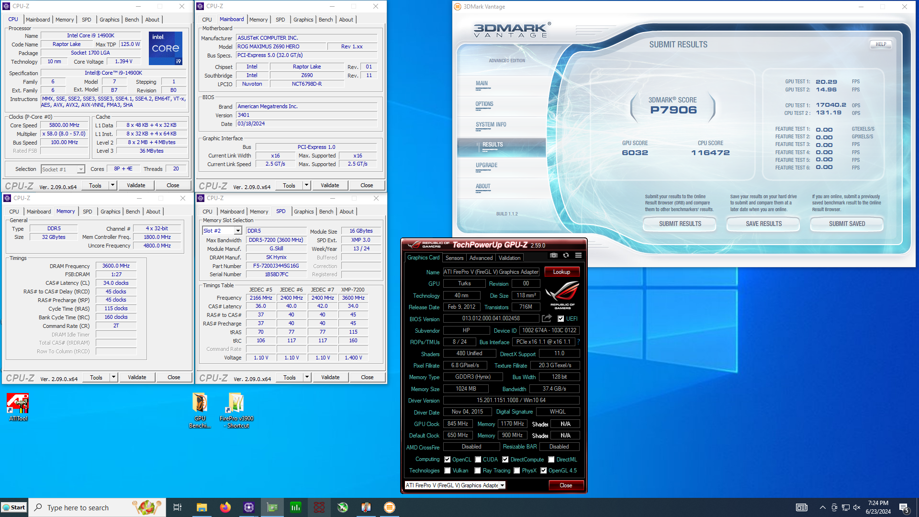This screenshot has width=919, height=517.
Task: Launch Firefox from the taskbar
Action: coord(225,507)
